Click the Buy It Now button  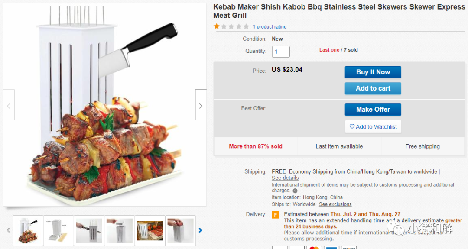tap(373, 72)
